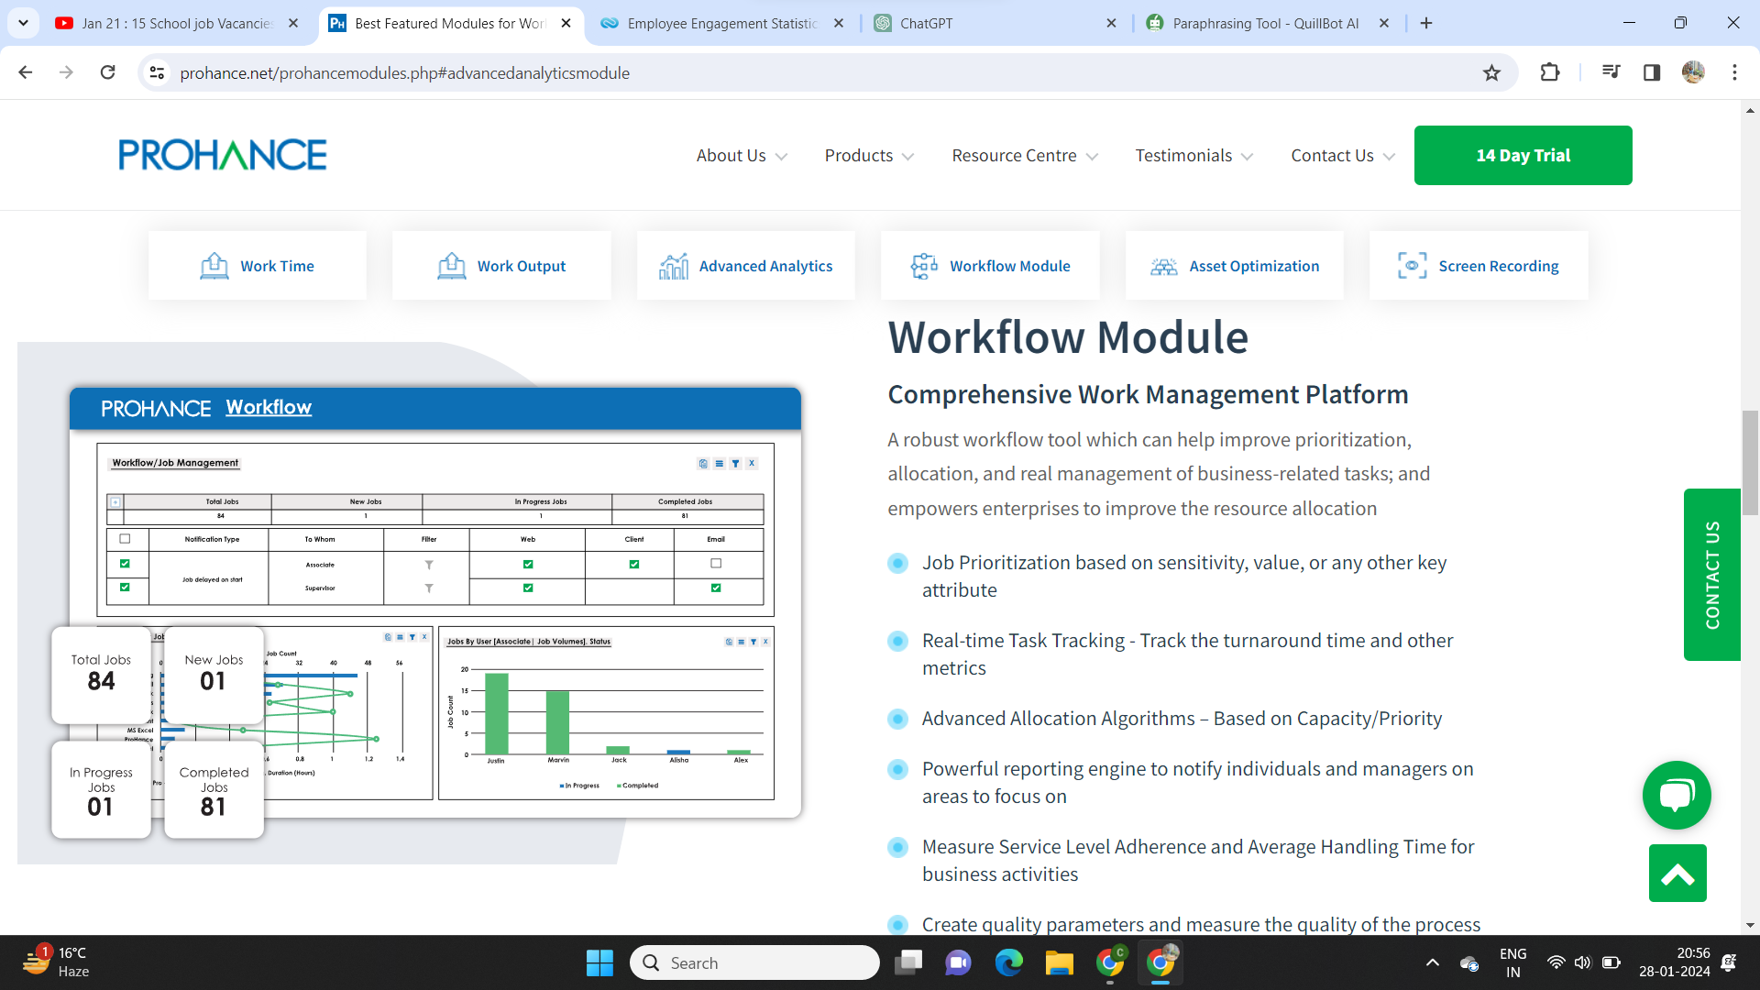This screenshot has height=990, width=1760.
Task: Open File Explorer from the taskbar
Action: [x=1059, y=962]
